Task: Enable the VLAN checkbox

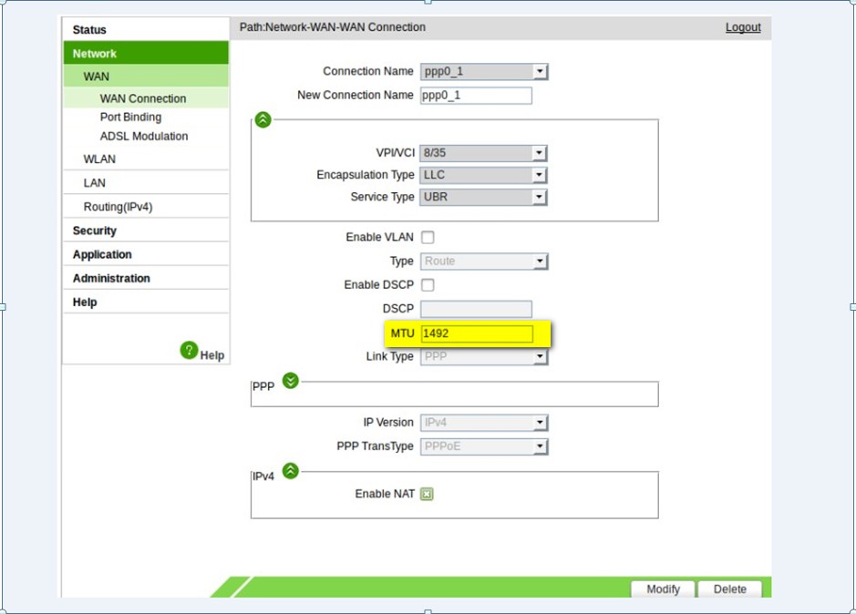Action: pos(428,238)
